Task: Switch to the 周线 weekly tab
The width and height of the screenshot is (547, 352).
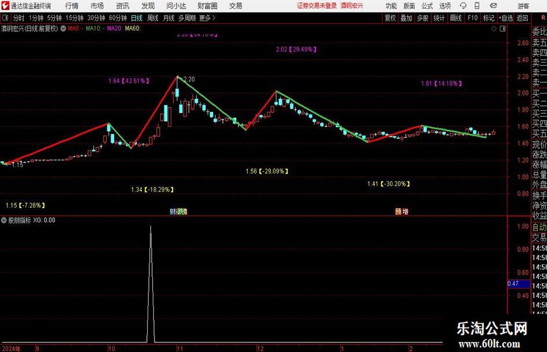Action: click(x=153, y=18)
